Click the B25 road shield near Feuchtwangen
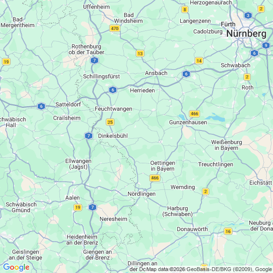273x273 pixels. 110,122
